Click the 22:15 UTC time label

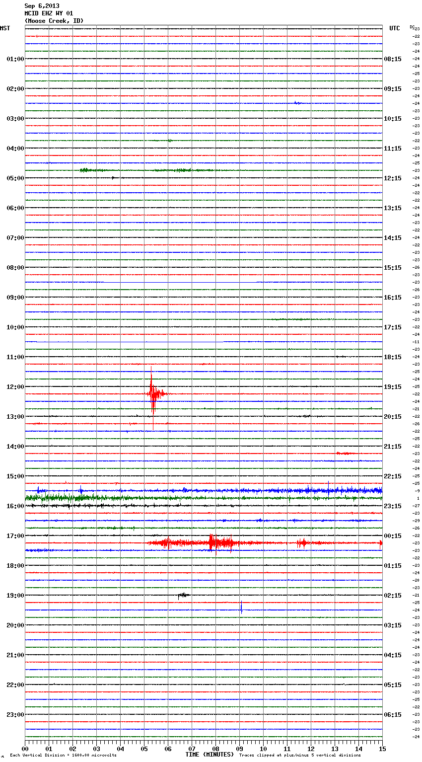pos(393,476)
